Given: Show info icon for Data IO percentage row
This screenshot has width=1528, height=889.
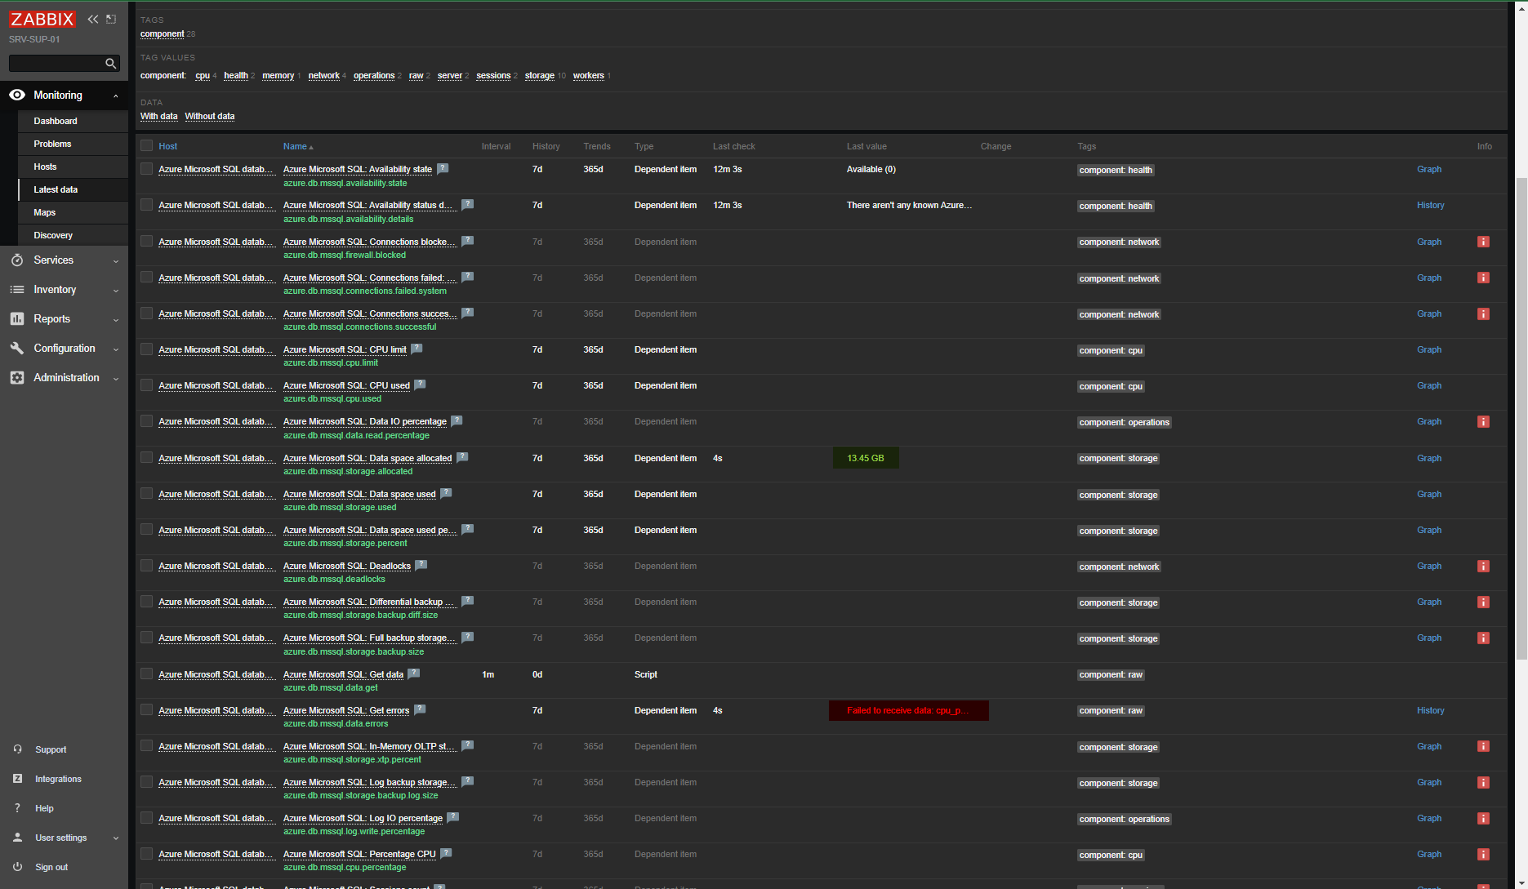Looking at the screenshot, I should [x=1483, y=422].
